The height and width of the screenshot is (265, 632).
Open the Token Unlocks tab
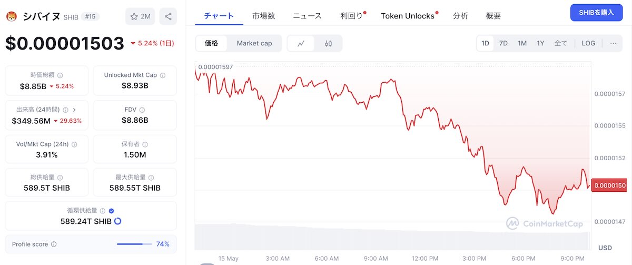pos(408,16)
